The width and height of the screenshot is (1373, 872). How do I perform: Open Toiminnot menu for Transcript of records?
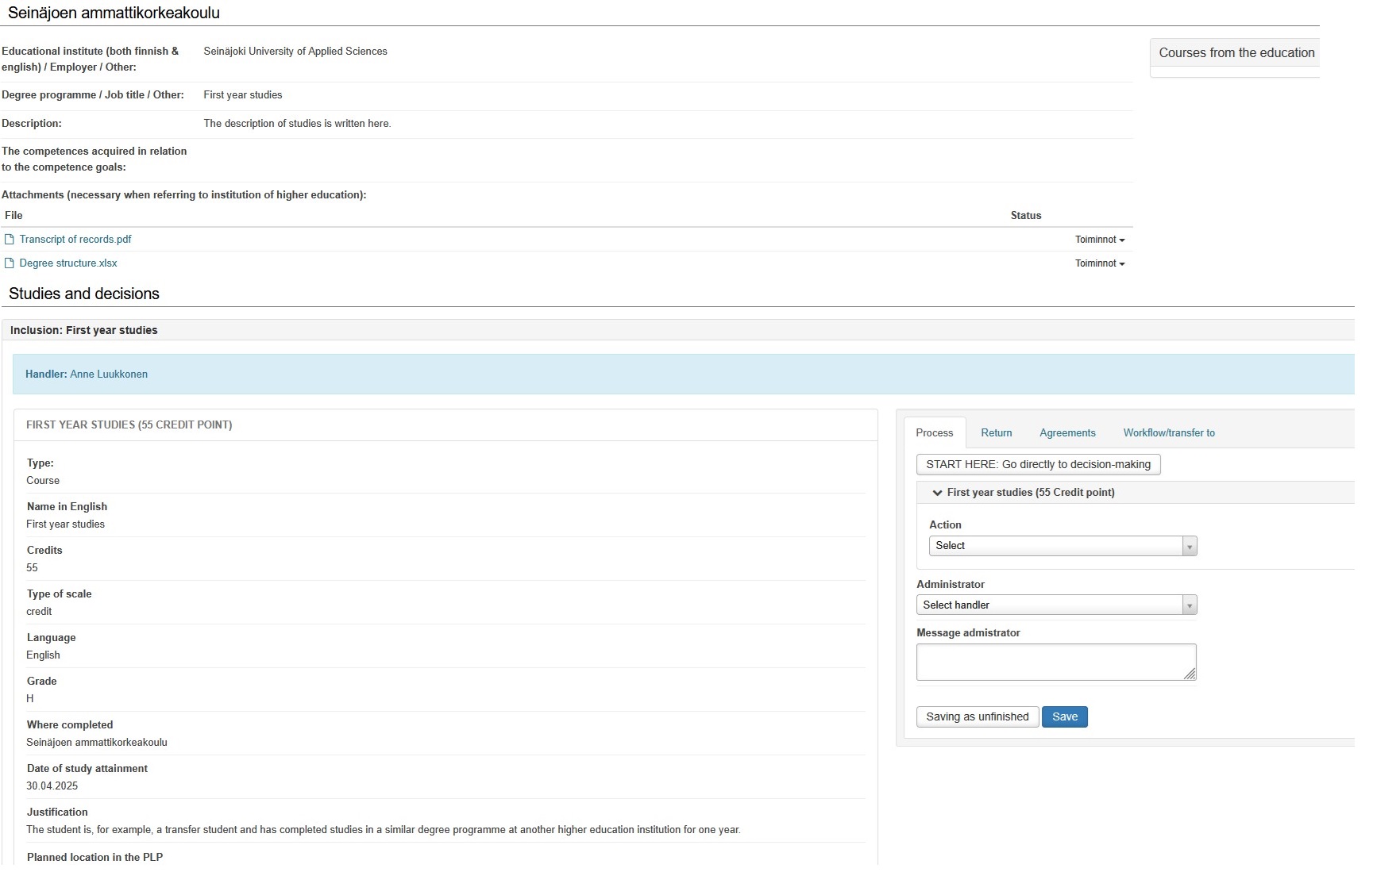click(x=1100, y=240)
